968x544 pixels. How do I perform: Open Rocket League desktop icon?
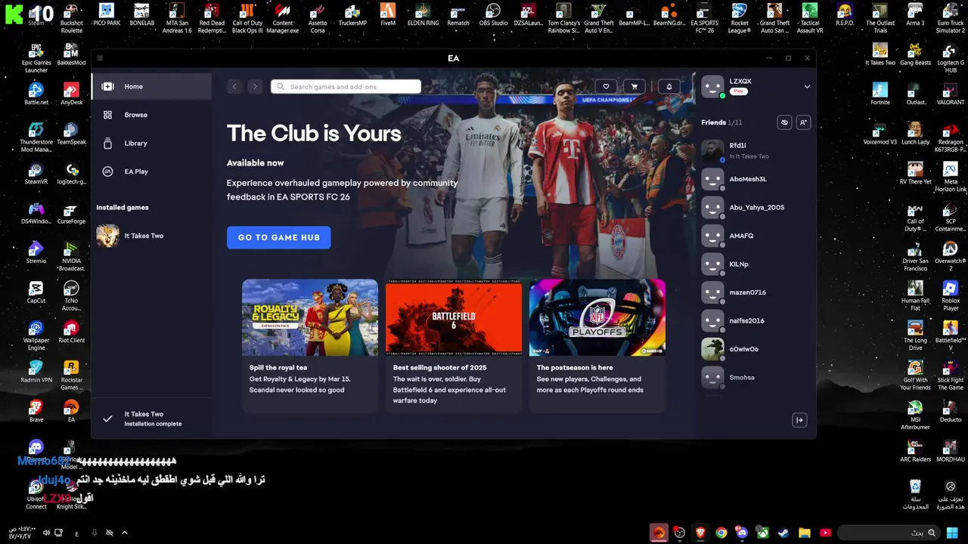739,18
